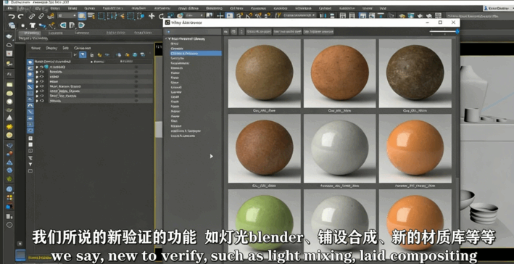Open the Rendered Frame Window icon
The height and width of the screenshot is (264, 514).
tap(411, 16)
